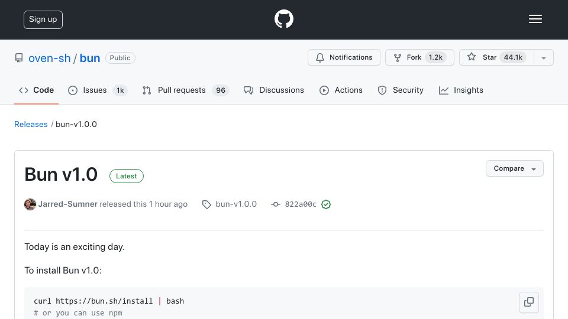Click the 'Today is an exciting day.' text

(x=75, y=247)
